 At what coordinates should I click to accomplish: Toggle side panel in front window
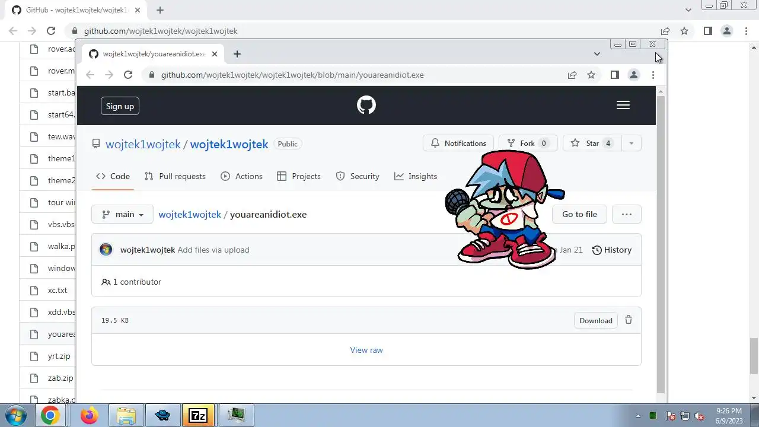615,75
